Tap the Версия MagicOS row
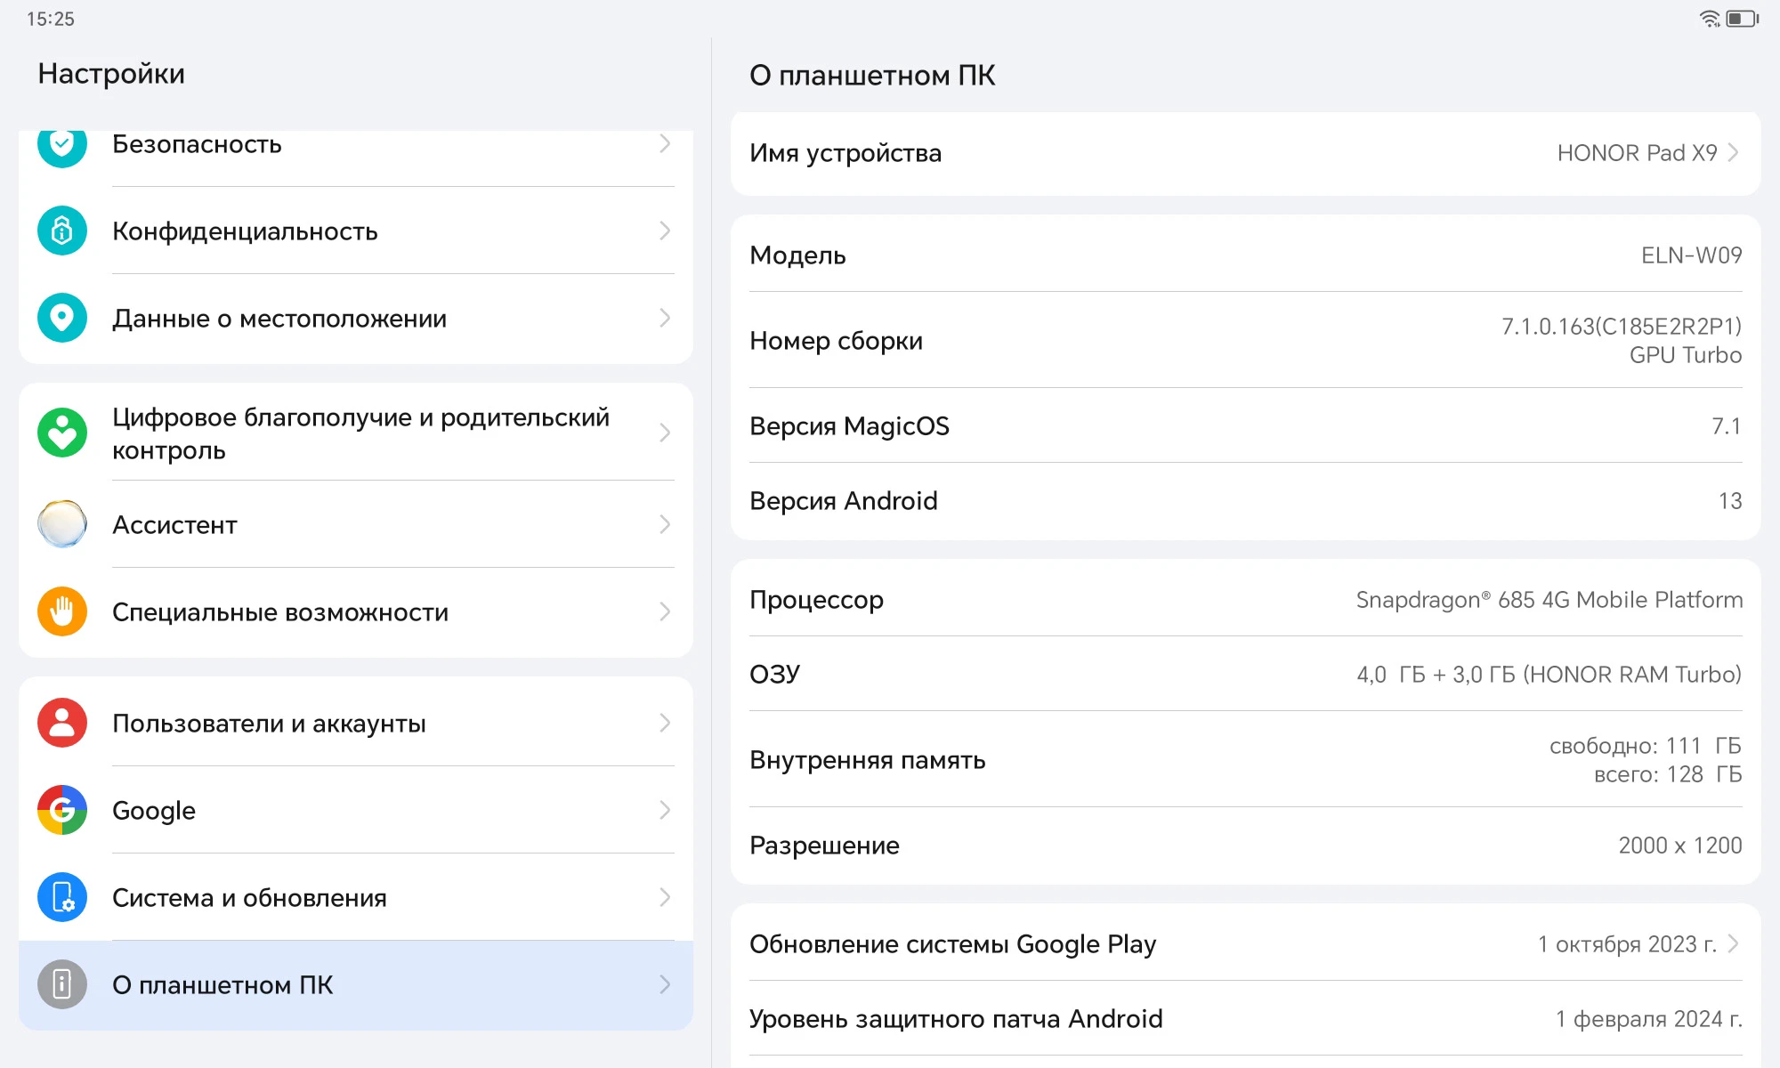Viewport: 1780px width, 1068px height. tap(1245, 425)
